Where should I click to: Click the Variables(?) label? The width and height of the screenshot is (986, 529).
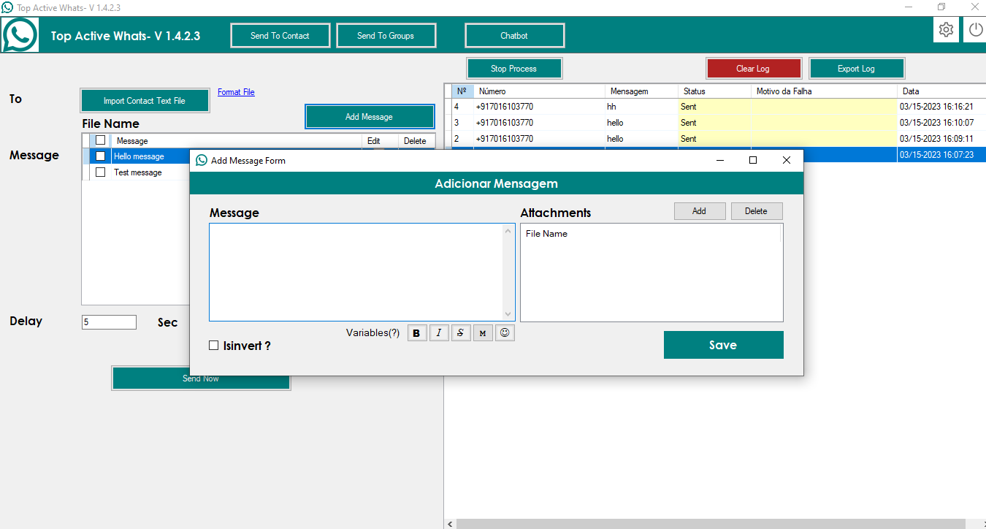coord(373,333)
